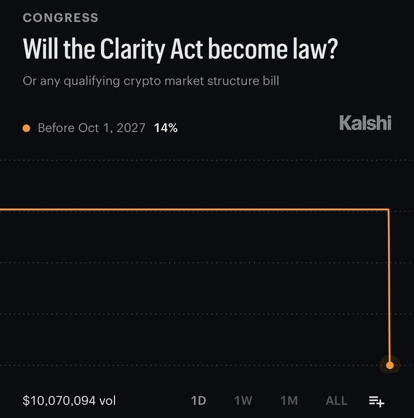Click the "Before Oct 1, 2027" market label
Screen dimensions: 414x418
point(92,128)
